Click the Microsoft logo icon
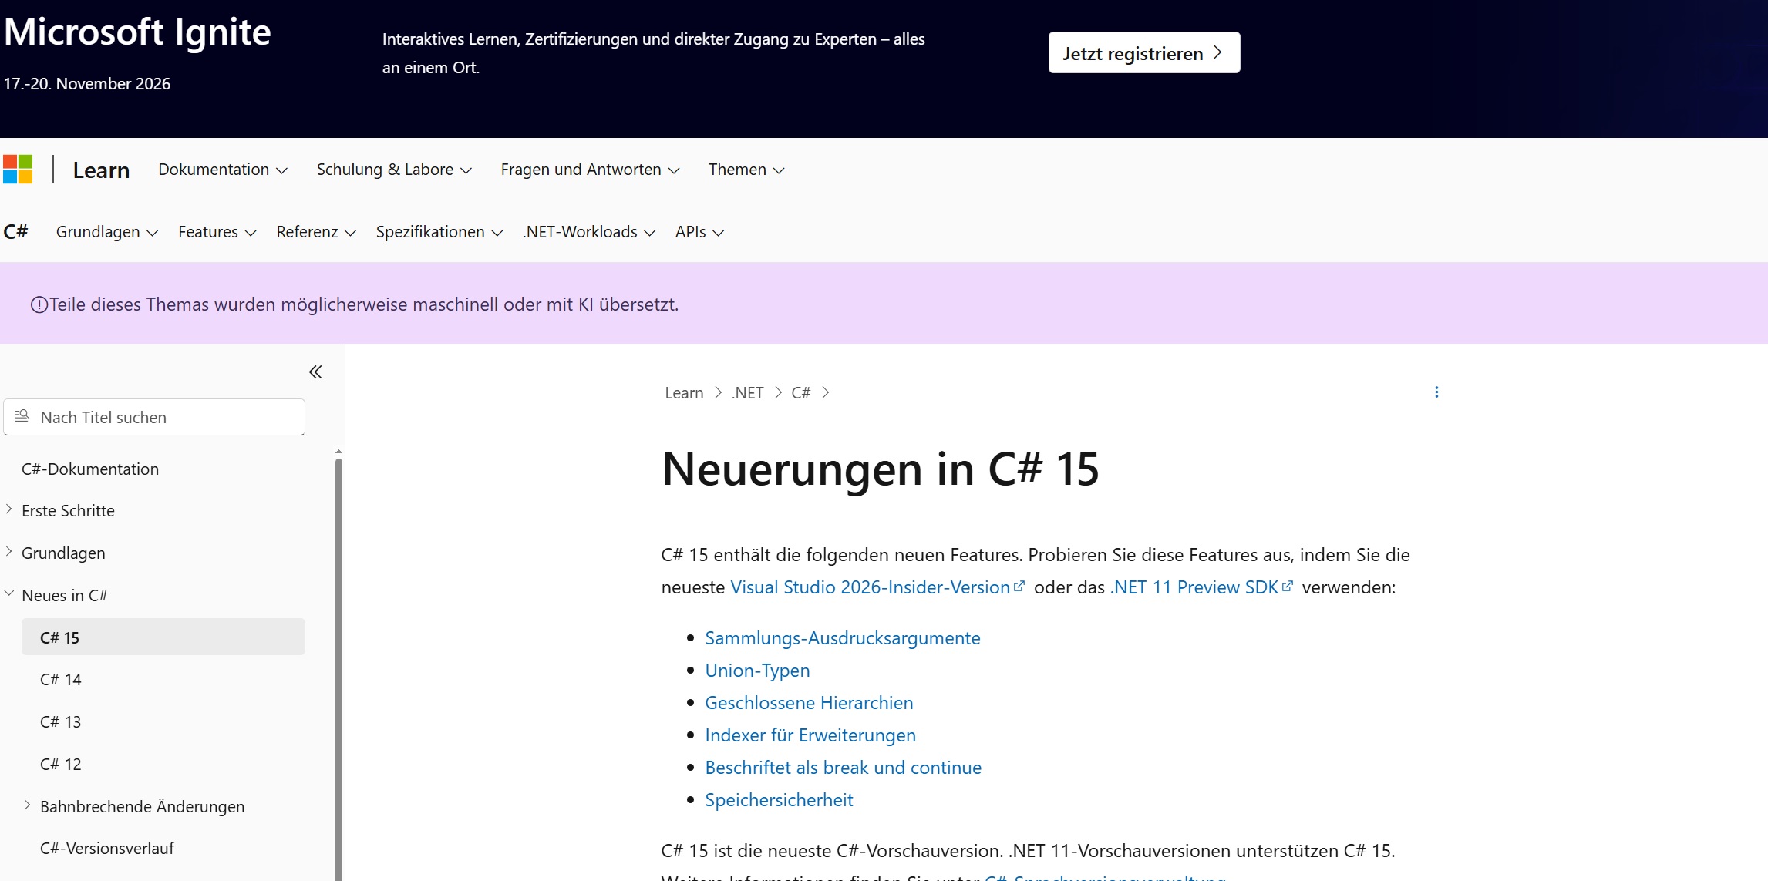Screen dimensions: 1768x881 click(x=18, y=170)
